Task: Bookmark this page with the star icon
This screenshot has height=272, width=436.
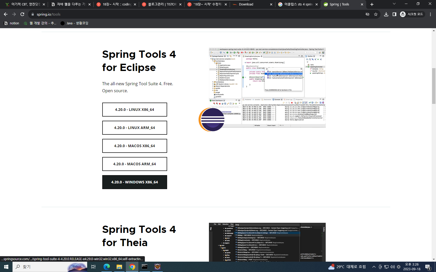Action: click(x=376, y=14)
